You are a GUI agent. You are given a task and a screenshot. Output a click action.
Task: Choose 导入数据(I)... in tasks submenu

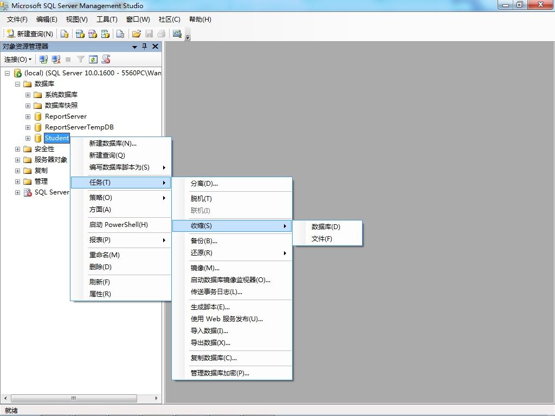pos(232,331)
